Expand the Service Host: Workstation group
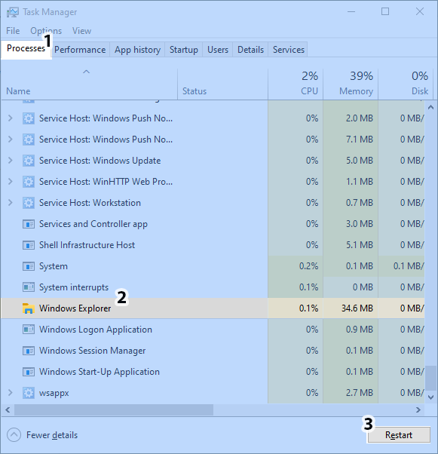 point(10,203)
